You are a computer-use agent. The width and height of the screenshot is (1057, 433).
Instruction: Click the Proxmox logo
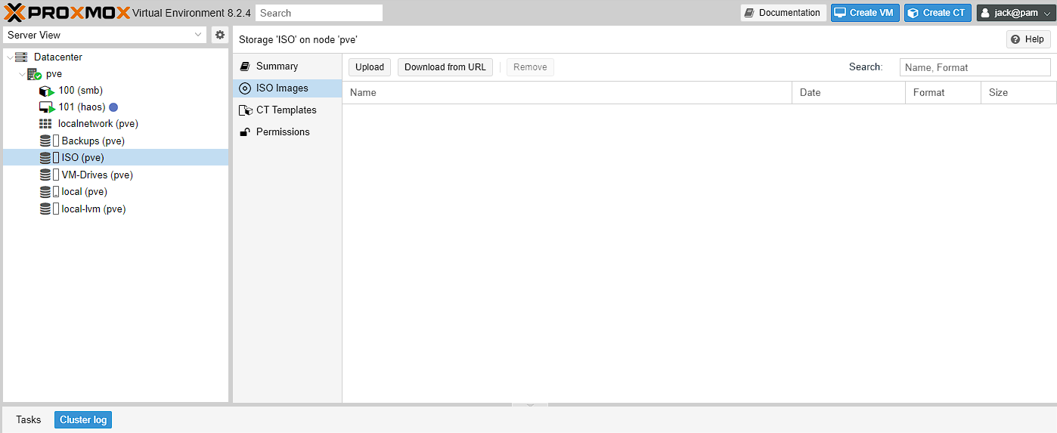pos(67,13)
